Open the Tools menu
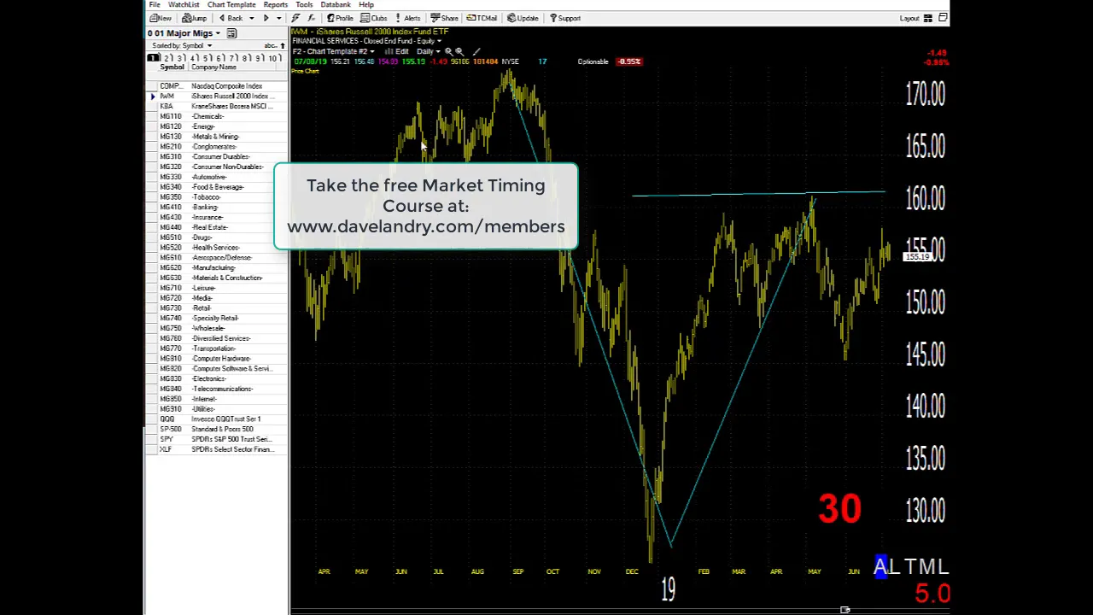 point(304,4)
